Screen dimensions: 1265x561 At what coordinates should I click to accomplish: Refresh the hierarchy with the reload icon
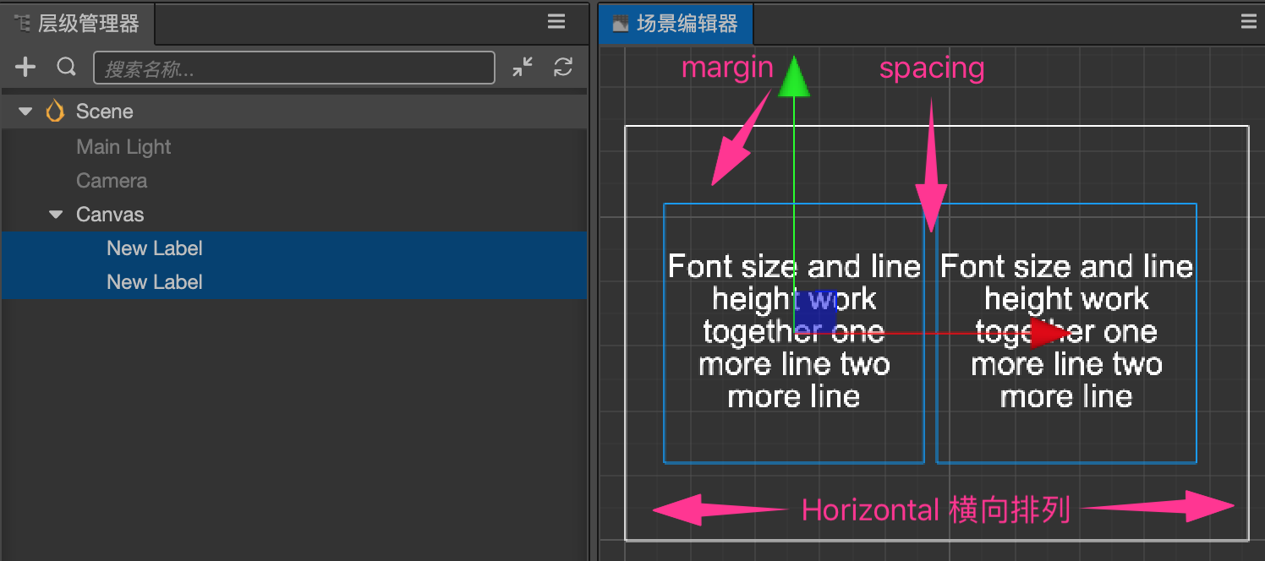click(563, 68)
